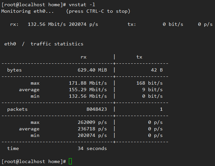Image resolution: width=215 pixels, height=166 pixels.
Task: Click the rx column header
Action: pos(84,57)
